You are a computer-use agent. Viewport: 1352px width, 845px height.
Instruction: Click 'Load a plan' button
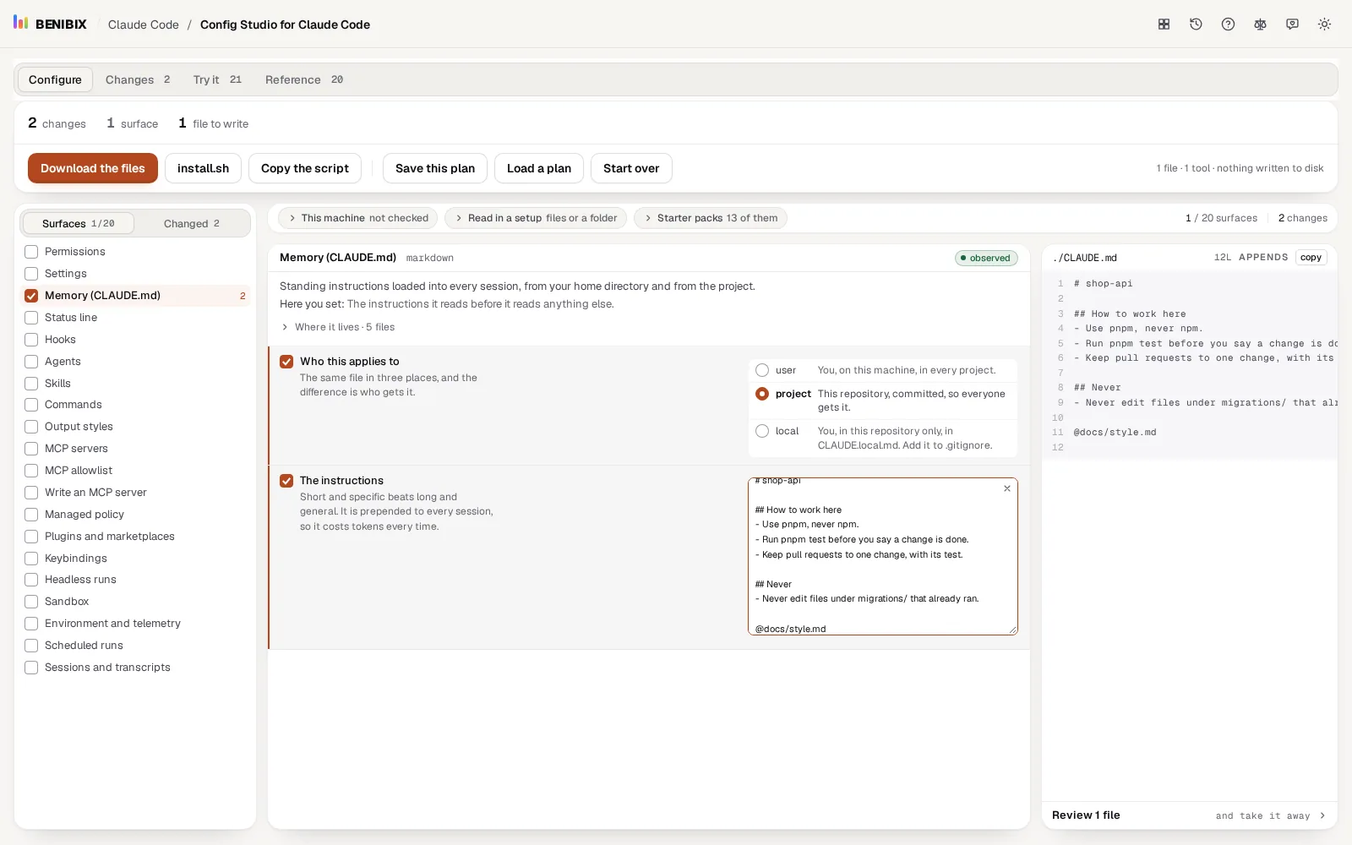[539, 168]
